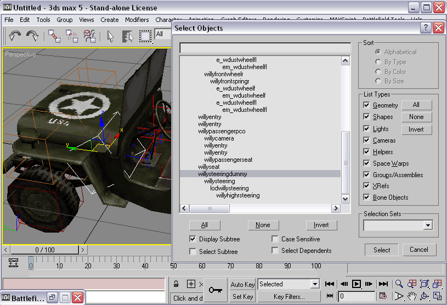Click the Redo arrow in main toolbar
This screenshot has height=305, width=447.
point(32,36)
